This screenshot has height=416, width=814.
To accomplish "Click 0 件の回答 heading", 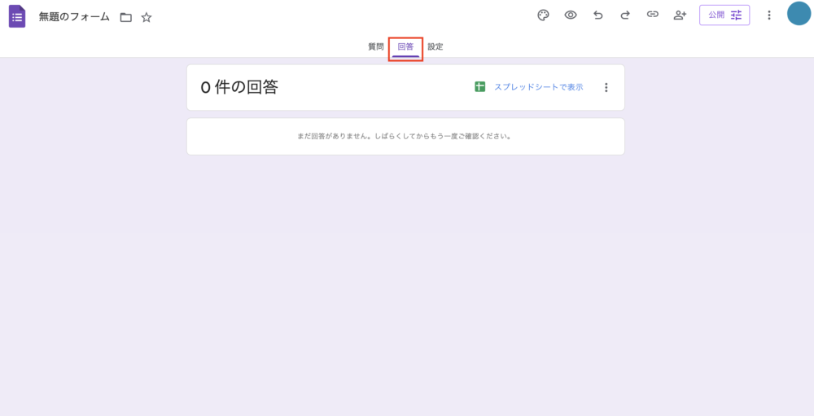I will pos(239,87).
